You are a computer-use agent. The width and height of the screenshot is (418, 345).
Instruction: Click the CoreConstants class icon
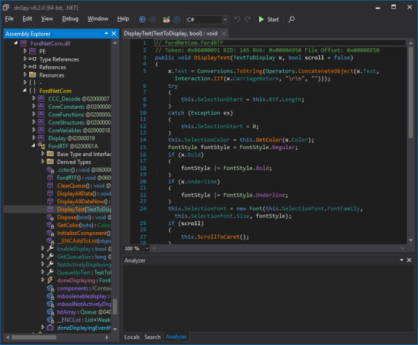pyautogui.click(x=41, y=107)
